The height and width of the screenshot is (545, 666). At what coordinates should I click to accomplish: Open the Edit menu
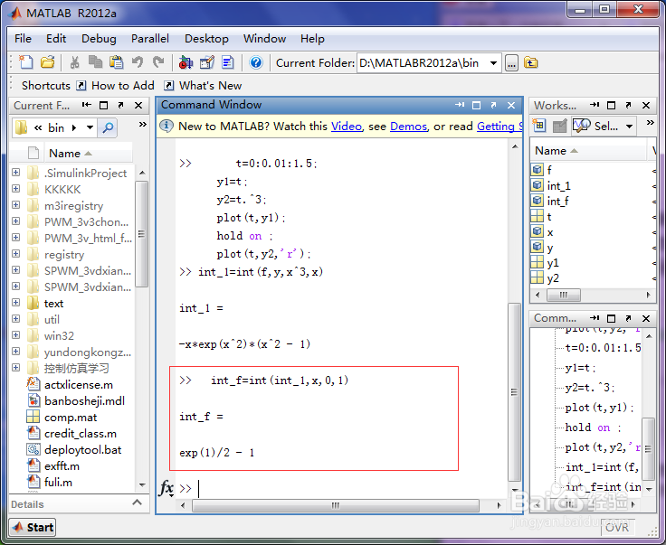56,39
